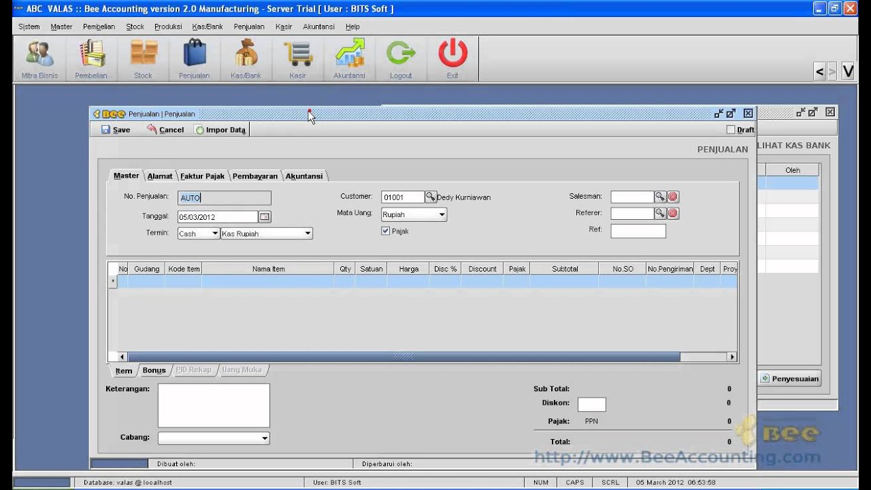Click 'Database: valas @ localhost' status text

128,483
